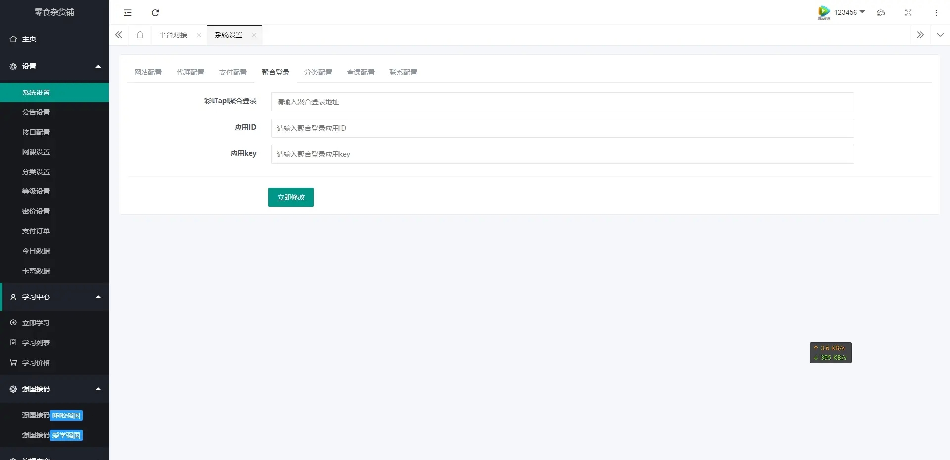Enter fullscreen with the expand icon

click(x=908, y=13)
